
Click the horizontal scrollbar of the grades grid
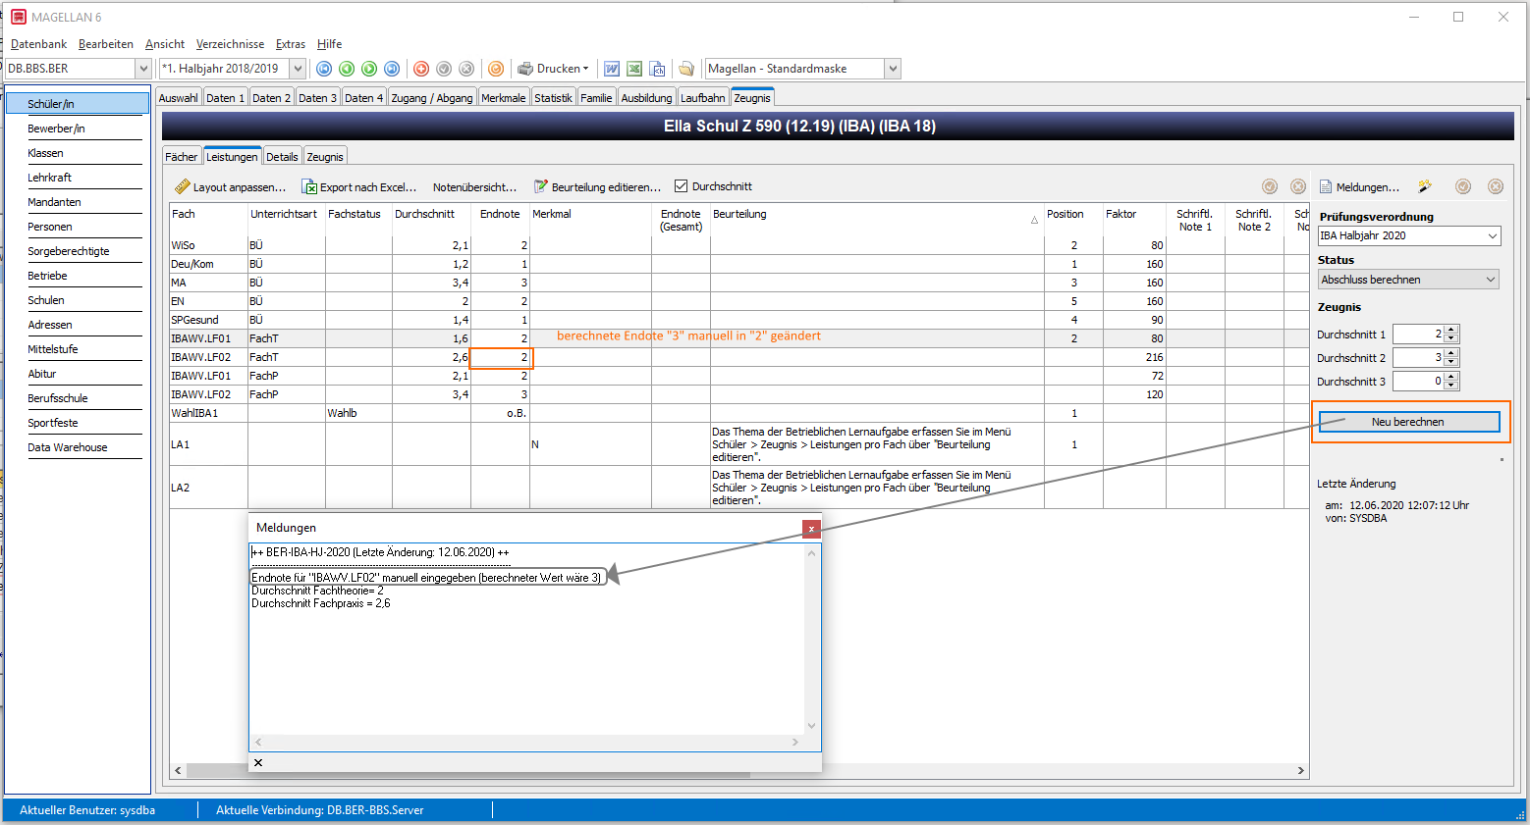point(739,771)
